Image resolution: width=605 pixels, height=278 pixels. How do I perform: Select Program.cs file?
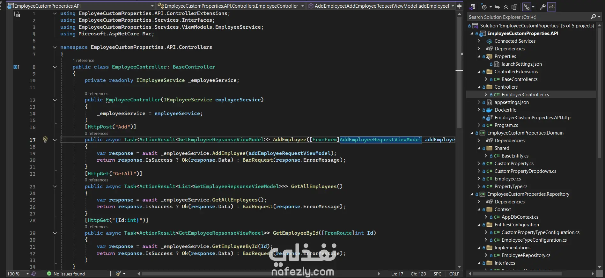click(506, 125)
